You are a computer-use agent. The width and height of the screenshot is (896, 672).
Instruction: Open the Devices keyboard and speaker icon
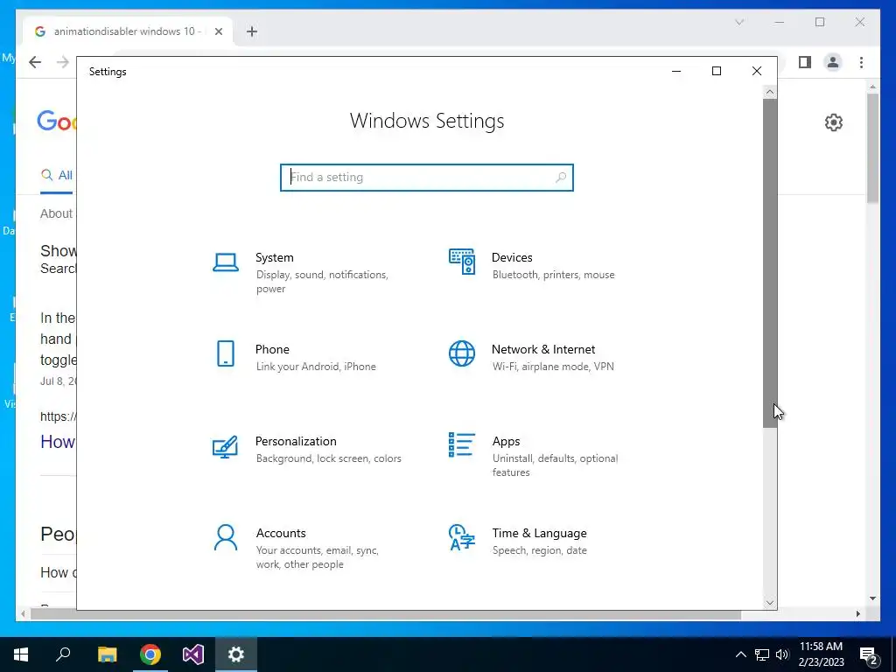click(x=462, y=262)
